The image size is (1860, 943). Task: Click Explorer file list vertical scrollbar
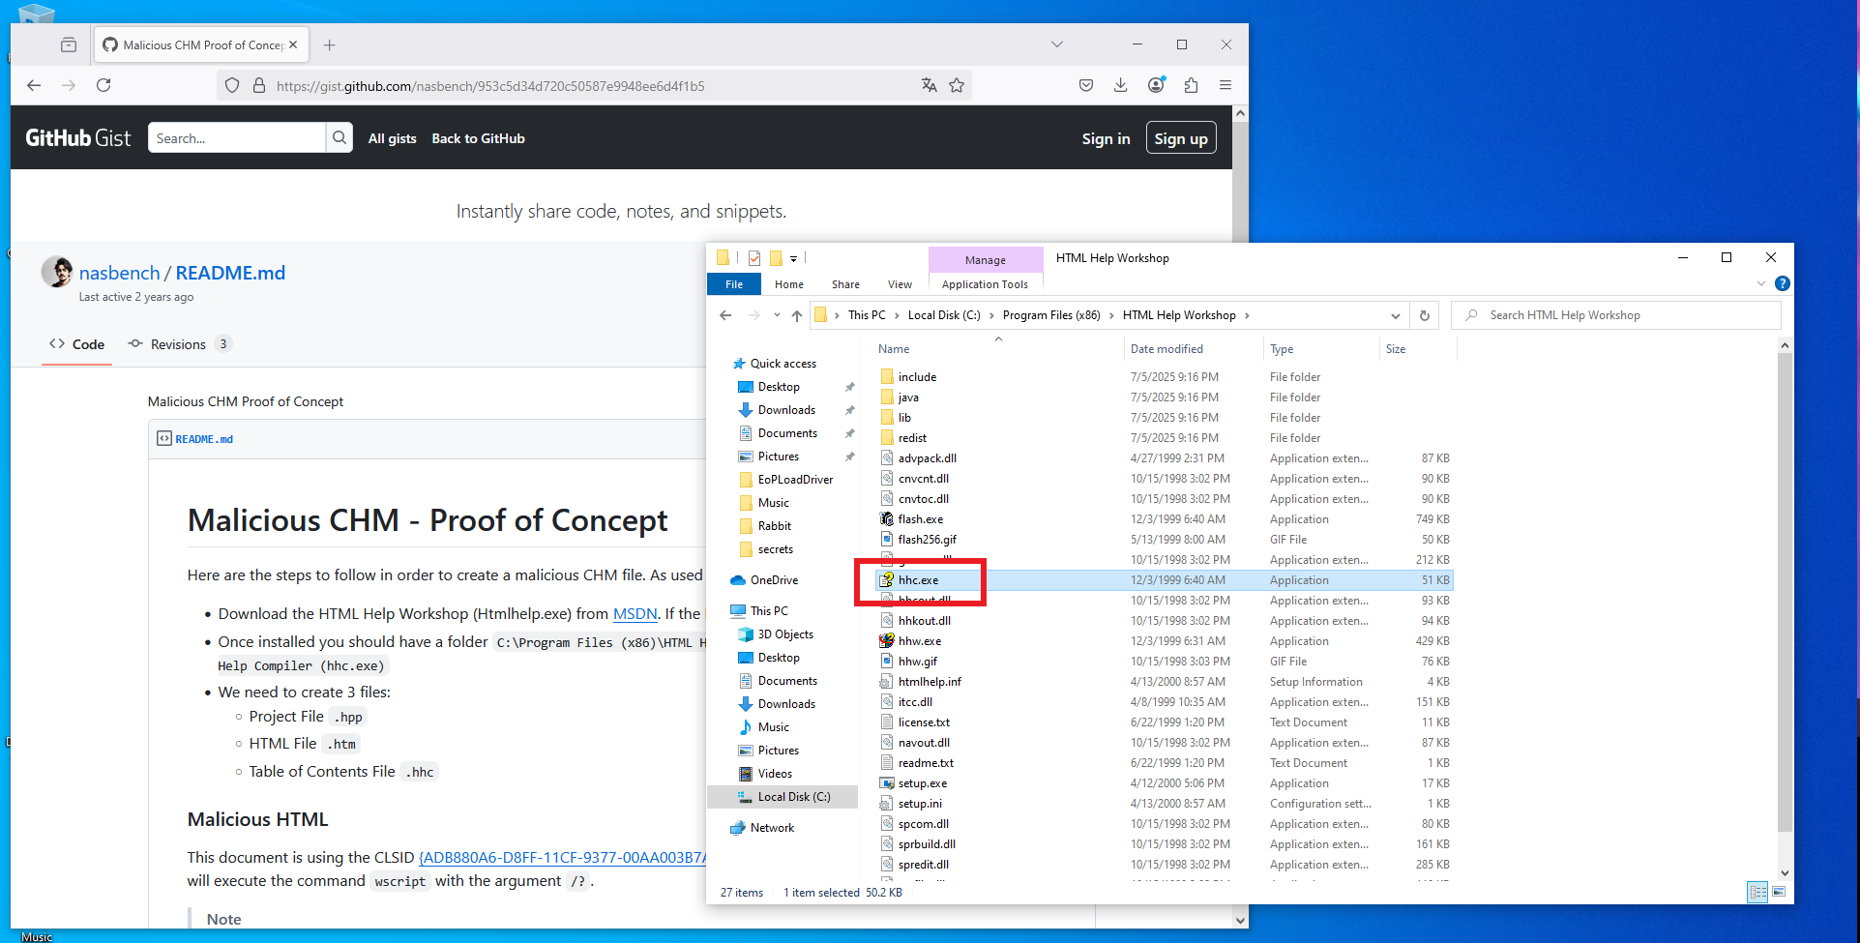coord(1785,592)
